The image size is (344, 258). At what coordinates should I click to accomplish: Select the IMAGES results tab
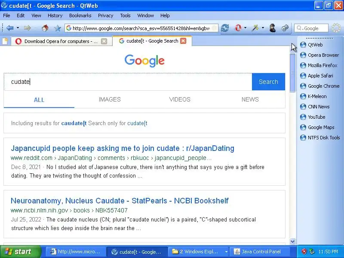(110, 100)
